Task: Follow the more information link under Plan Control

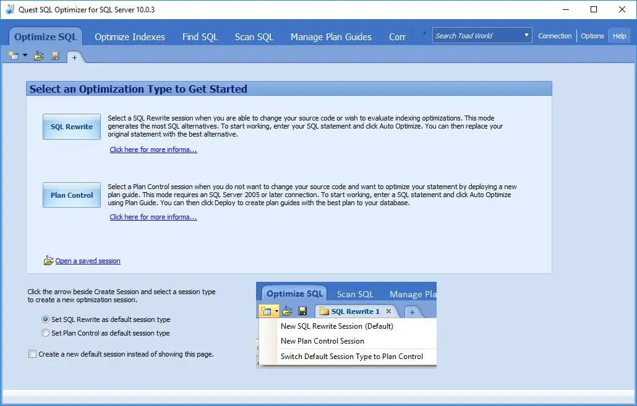Action: (153, 217)
